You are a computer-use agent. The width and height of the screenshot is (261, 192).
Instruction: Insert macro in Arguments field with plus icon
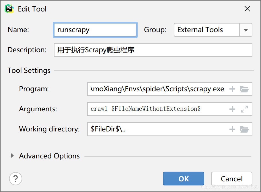pyautogui.click(x=232, y=109)
